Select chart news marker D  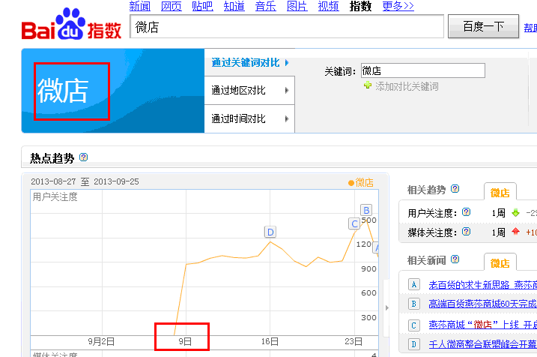270,232
